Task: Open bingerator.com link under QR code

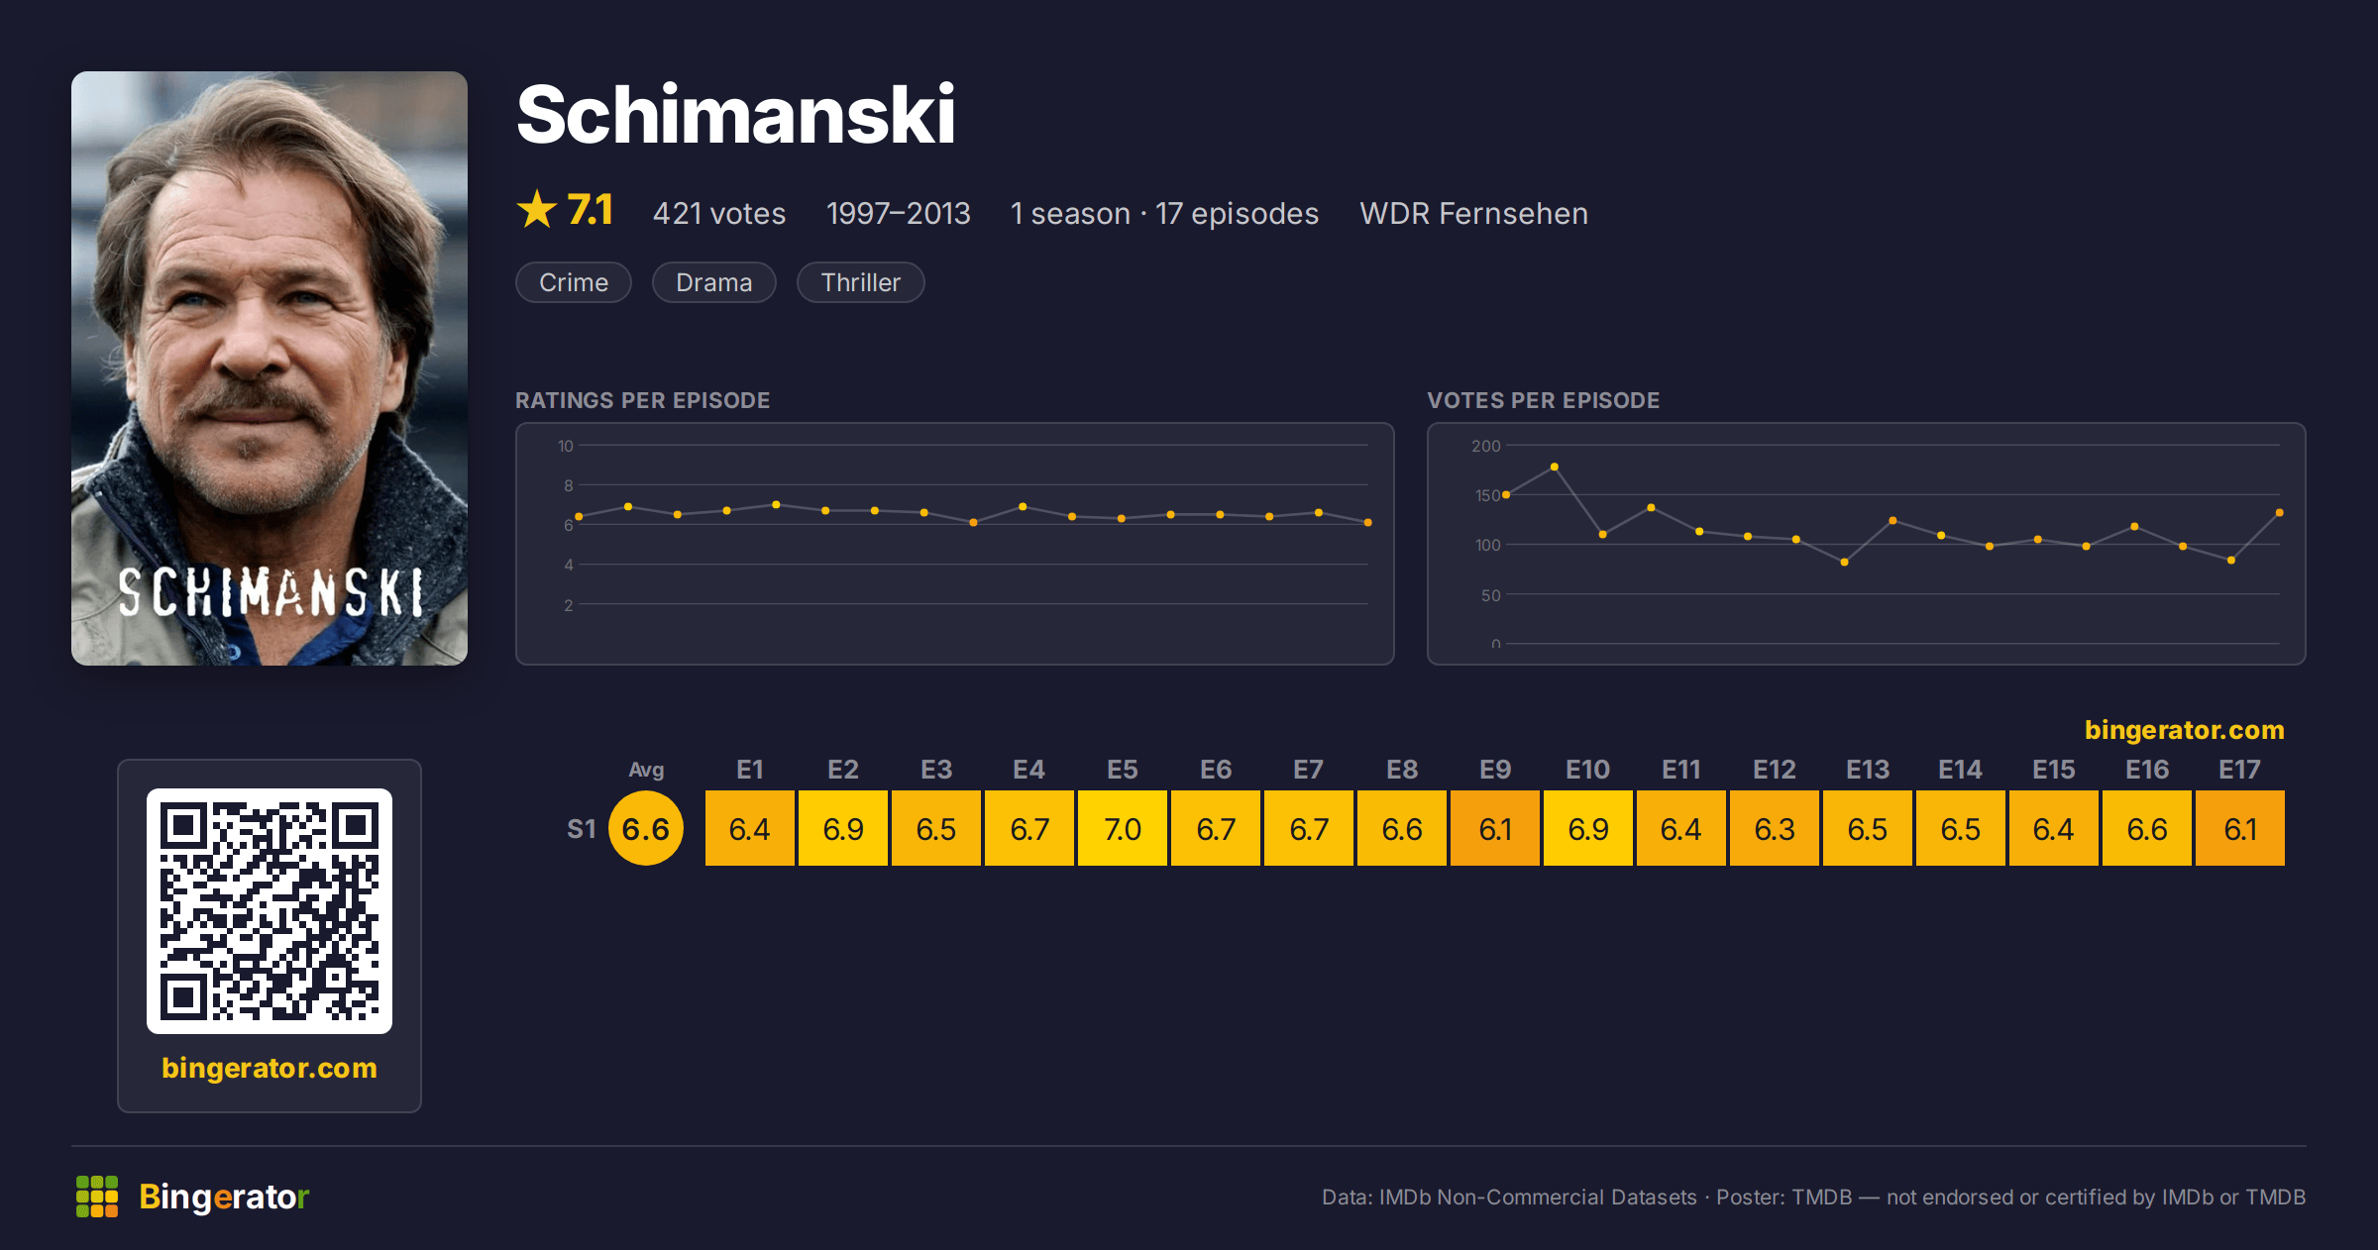Action: (x=270, y=1068)
